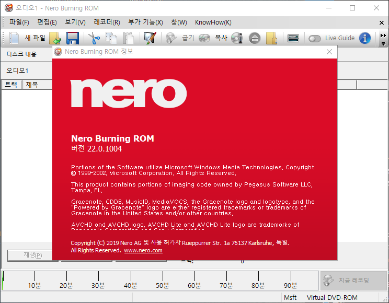Open the 파일(F) menu
Screen dimensions: 389x303
tap(19, 22)
